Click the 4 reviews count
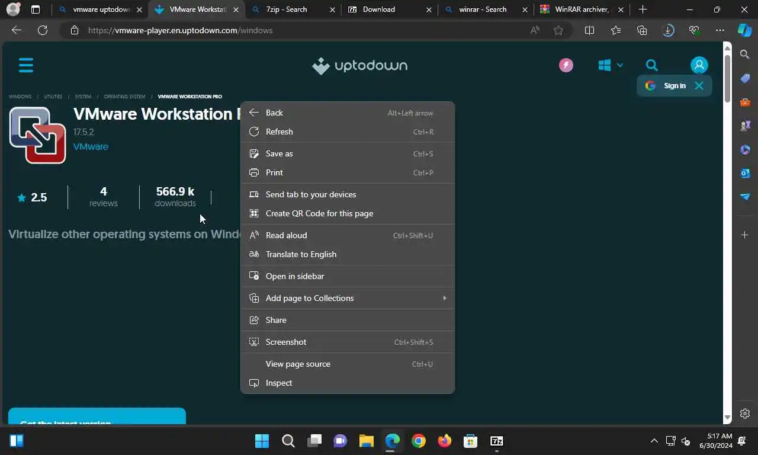The image size is (758, 455). point(104,197)
